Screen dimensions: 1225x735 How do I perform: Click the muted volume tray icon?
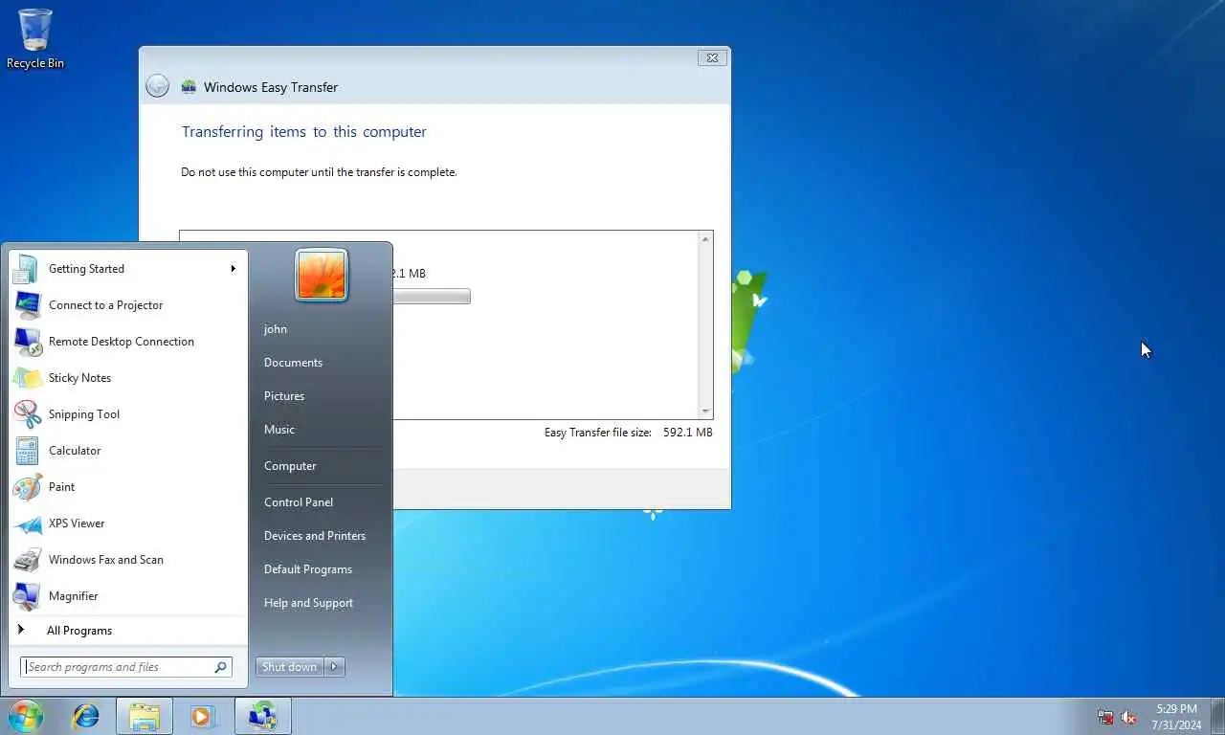click(x=1128, y=717)
